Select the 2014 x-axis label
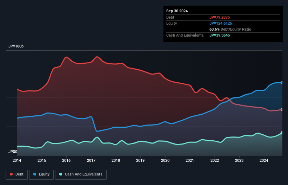The width and height of the screenshot is (288, 185). click(17, 160)
